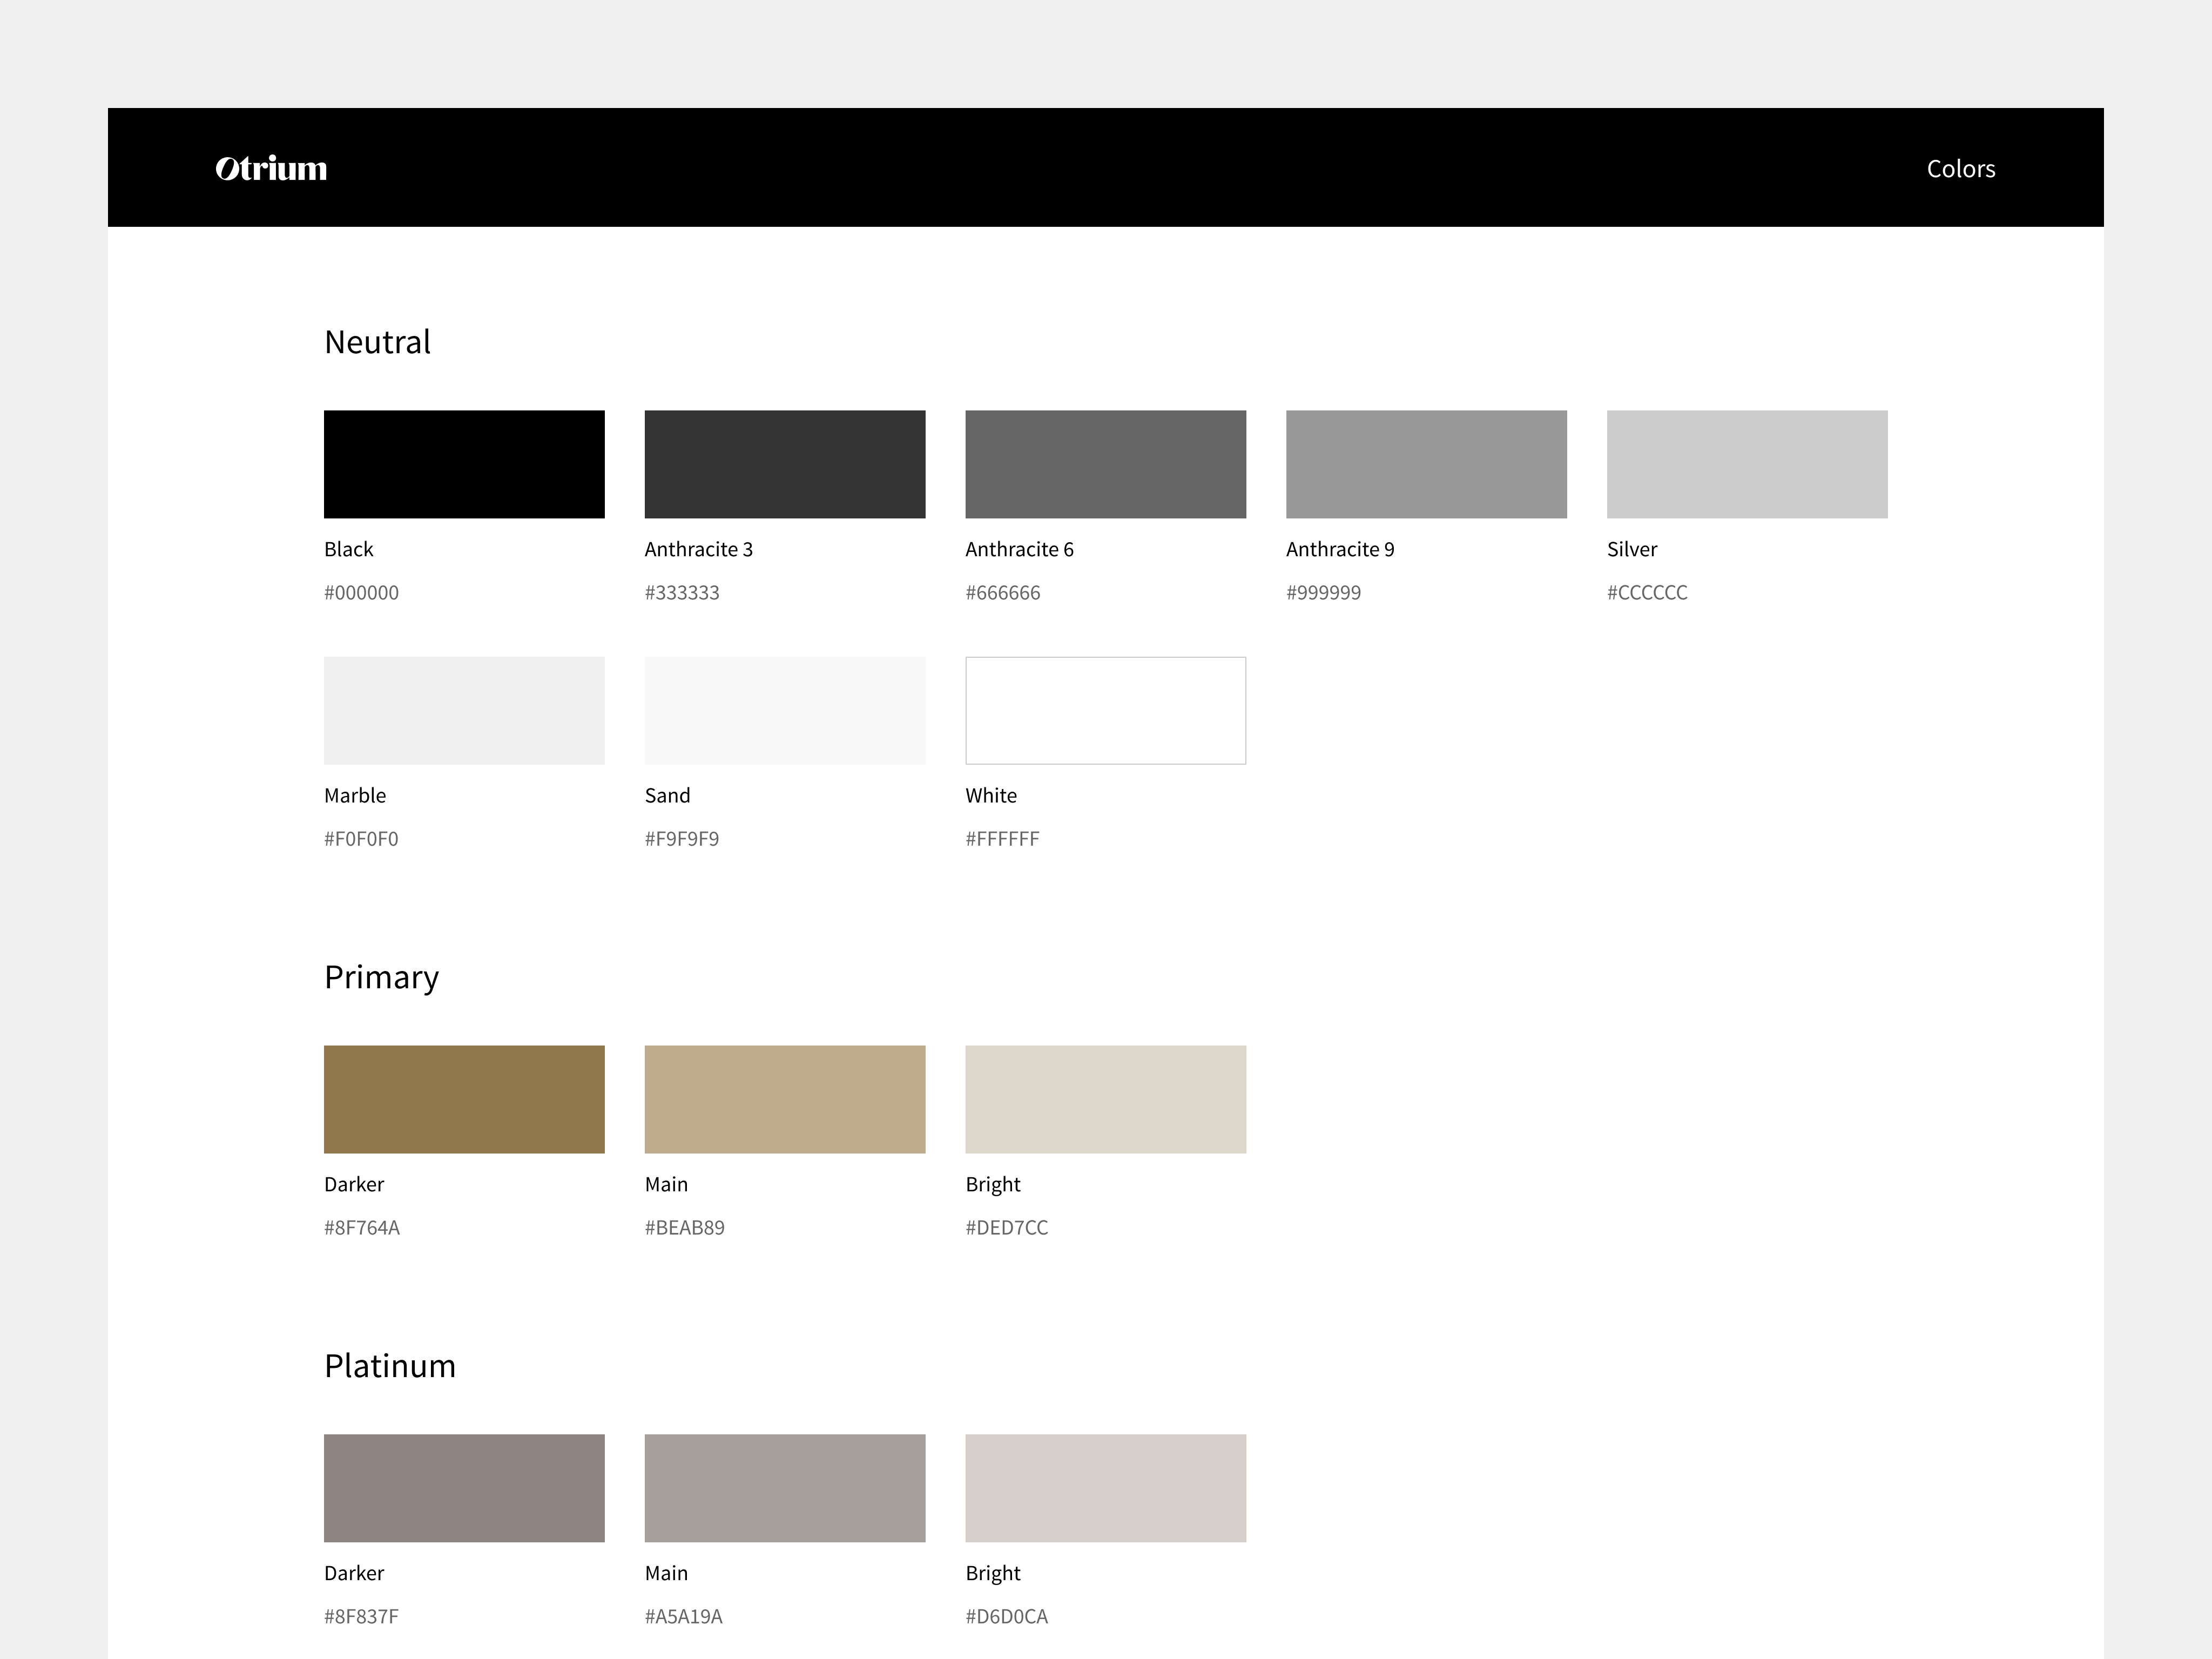Choose the Platinum Darker swatch
Image resolution: width=2212 pixels, height=1659 pixels.
pos(464,1488)
